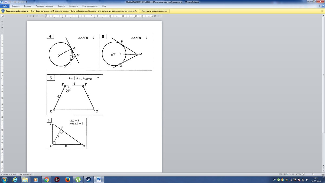Screen dimensions: 325x183
Task: Click the zoom out minus button
Action: pyautogui.click(x=303, y=174)
